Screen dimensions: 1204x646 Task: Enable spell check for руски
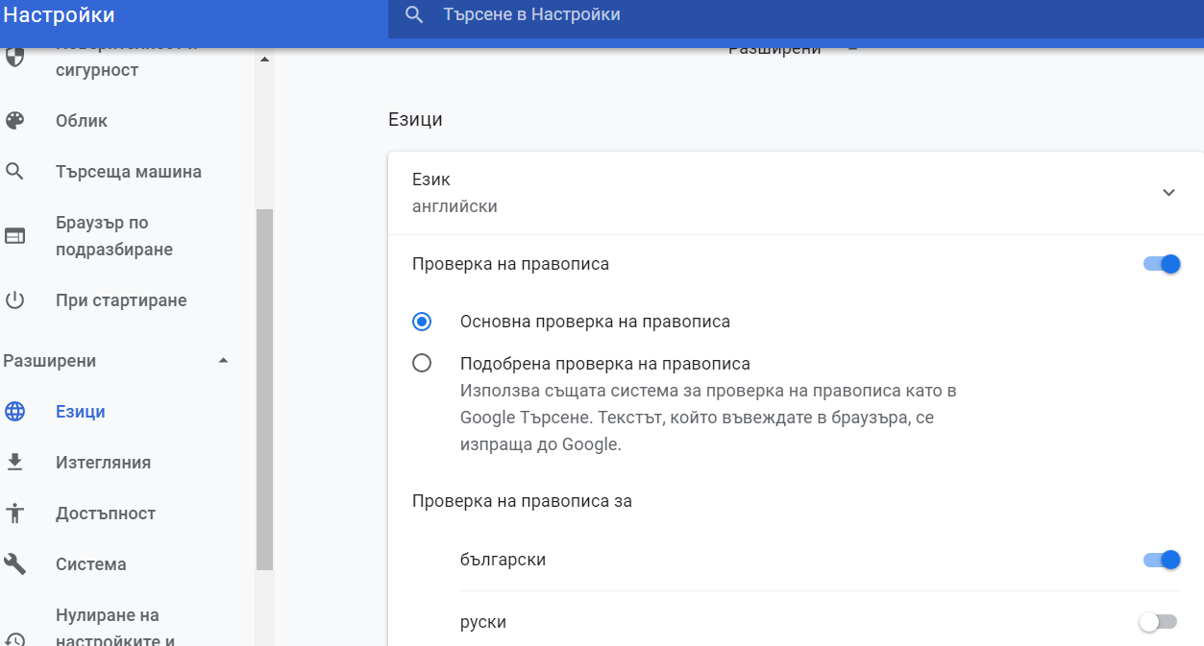click(1157, 622)
